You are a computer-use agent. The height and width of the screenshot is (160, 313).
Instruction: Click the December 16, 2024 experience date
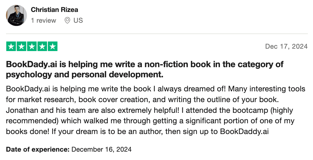coord(101,149)
